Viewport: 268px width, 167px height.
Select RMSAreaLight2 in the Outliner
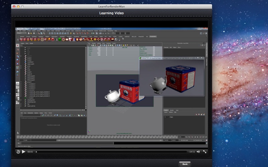[x=31, y=76]
